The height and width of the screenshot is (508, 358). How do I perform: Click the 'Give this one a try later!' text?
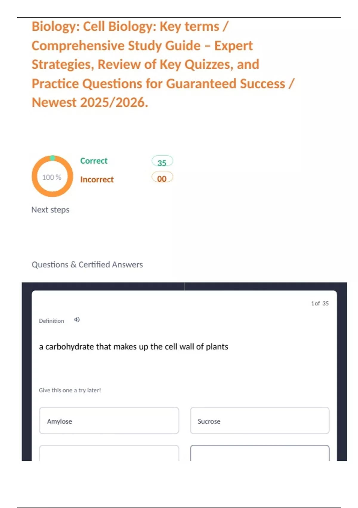coord(70,390)
